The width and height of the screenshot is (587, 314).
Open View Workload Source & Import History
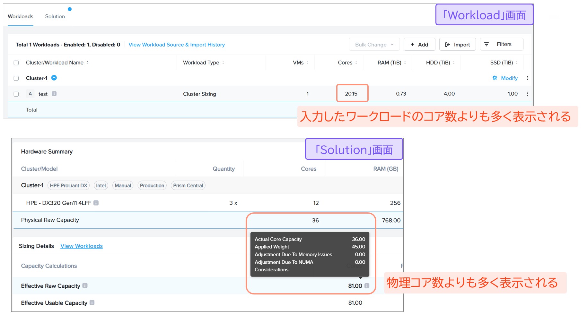[177, 45]
